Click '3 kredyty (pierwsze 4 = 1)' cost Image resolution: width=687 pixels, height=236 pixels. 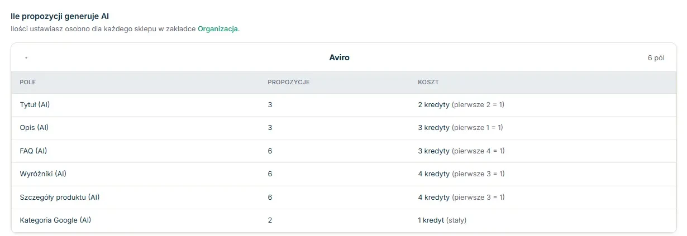461,151
